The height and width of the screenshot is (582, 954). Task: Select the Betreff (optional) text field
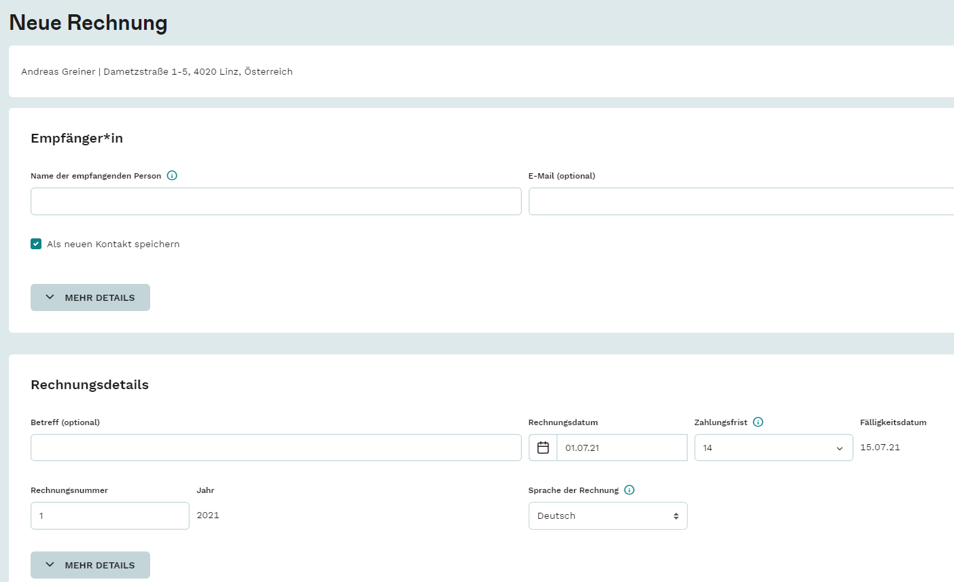[x=276, y=448]
